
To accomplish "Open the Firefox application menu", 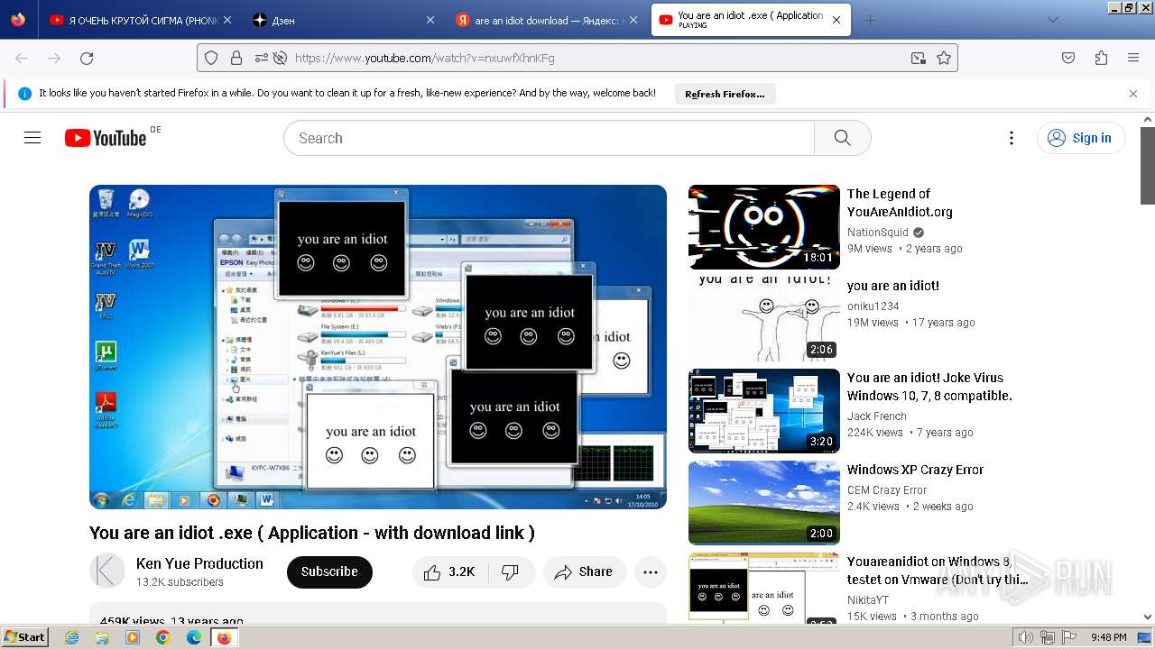I will (x=1133, y=58).
